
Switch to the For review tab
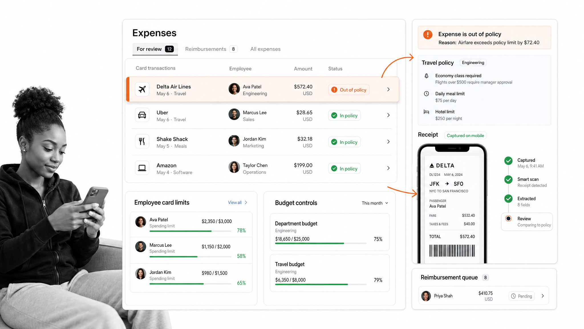pos(155,49)
